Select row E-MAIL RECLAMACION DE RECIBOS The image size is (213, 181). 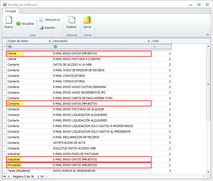pos(87,137)
